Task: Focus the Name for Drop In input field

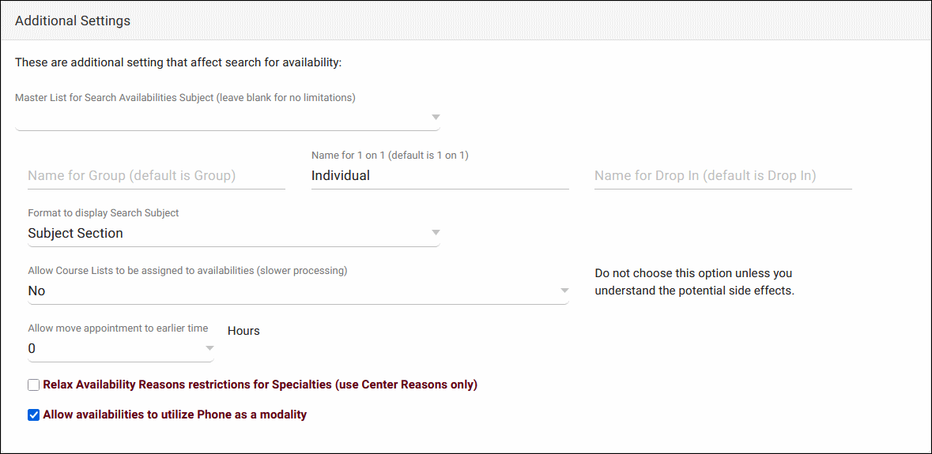Action: [x=723, y=176]
